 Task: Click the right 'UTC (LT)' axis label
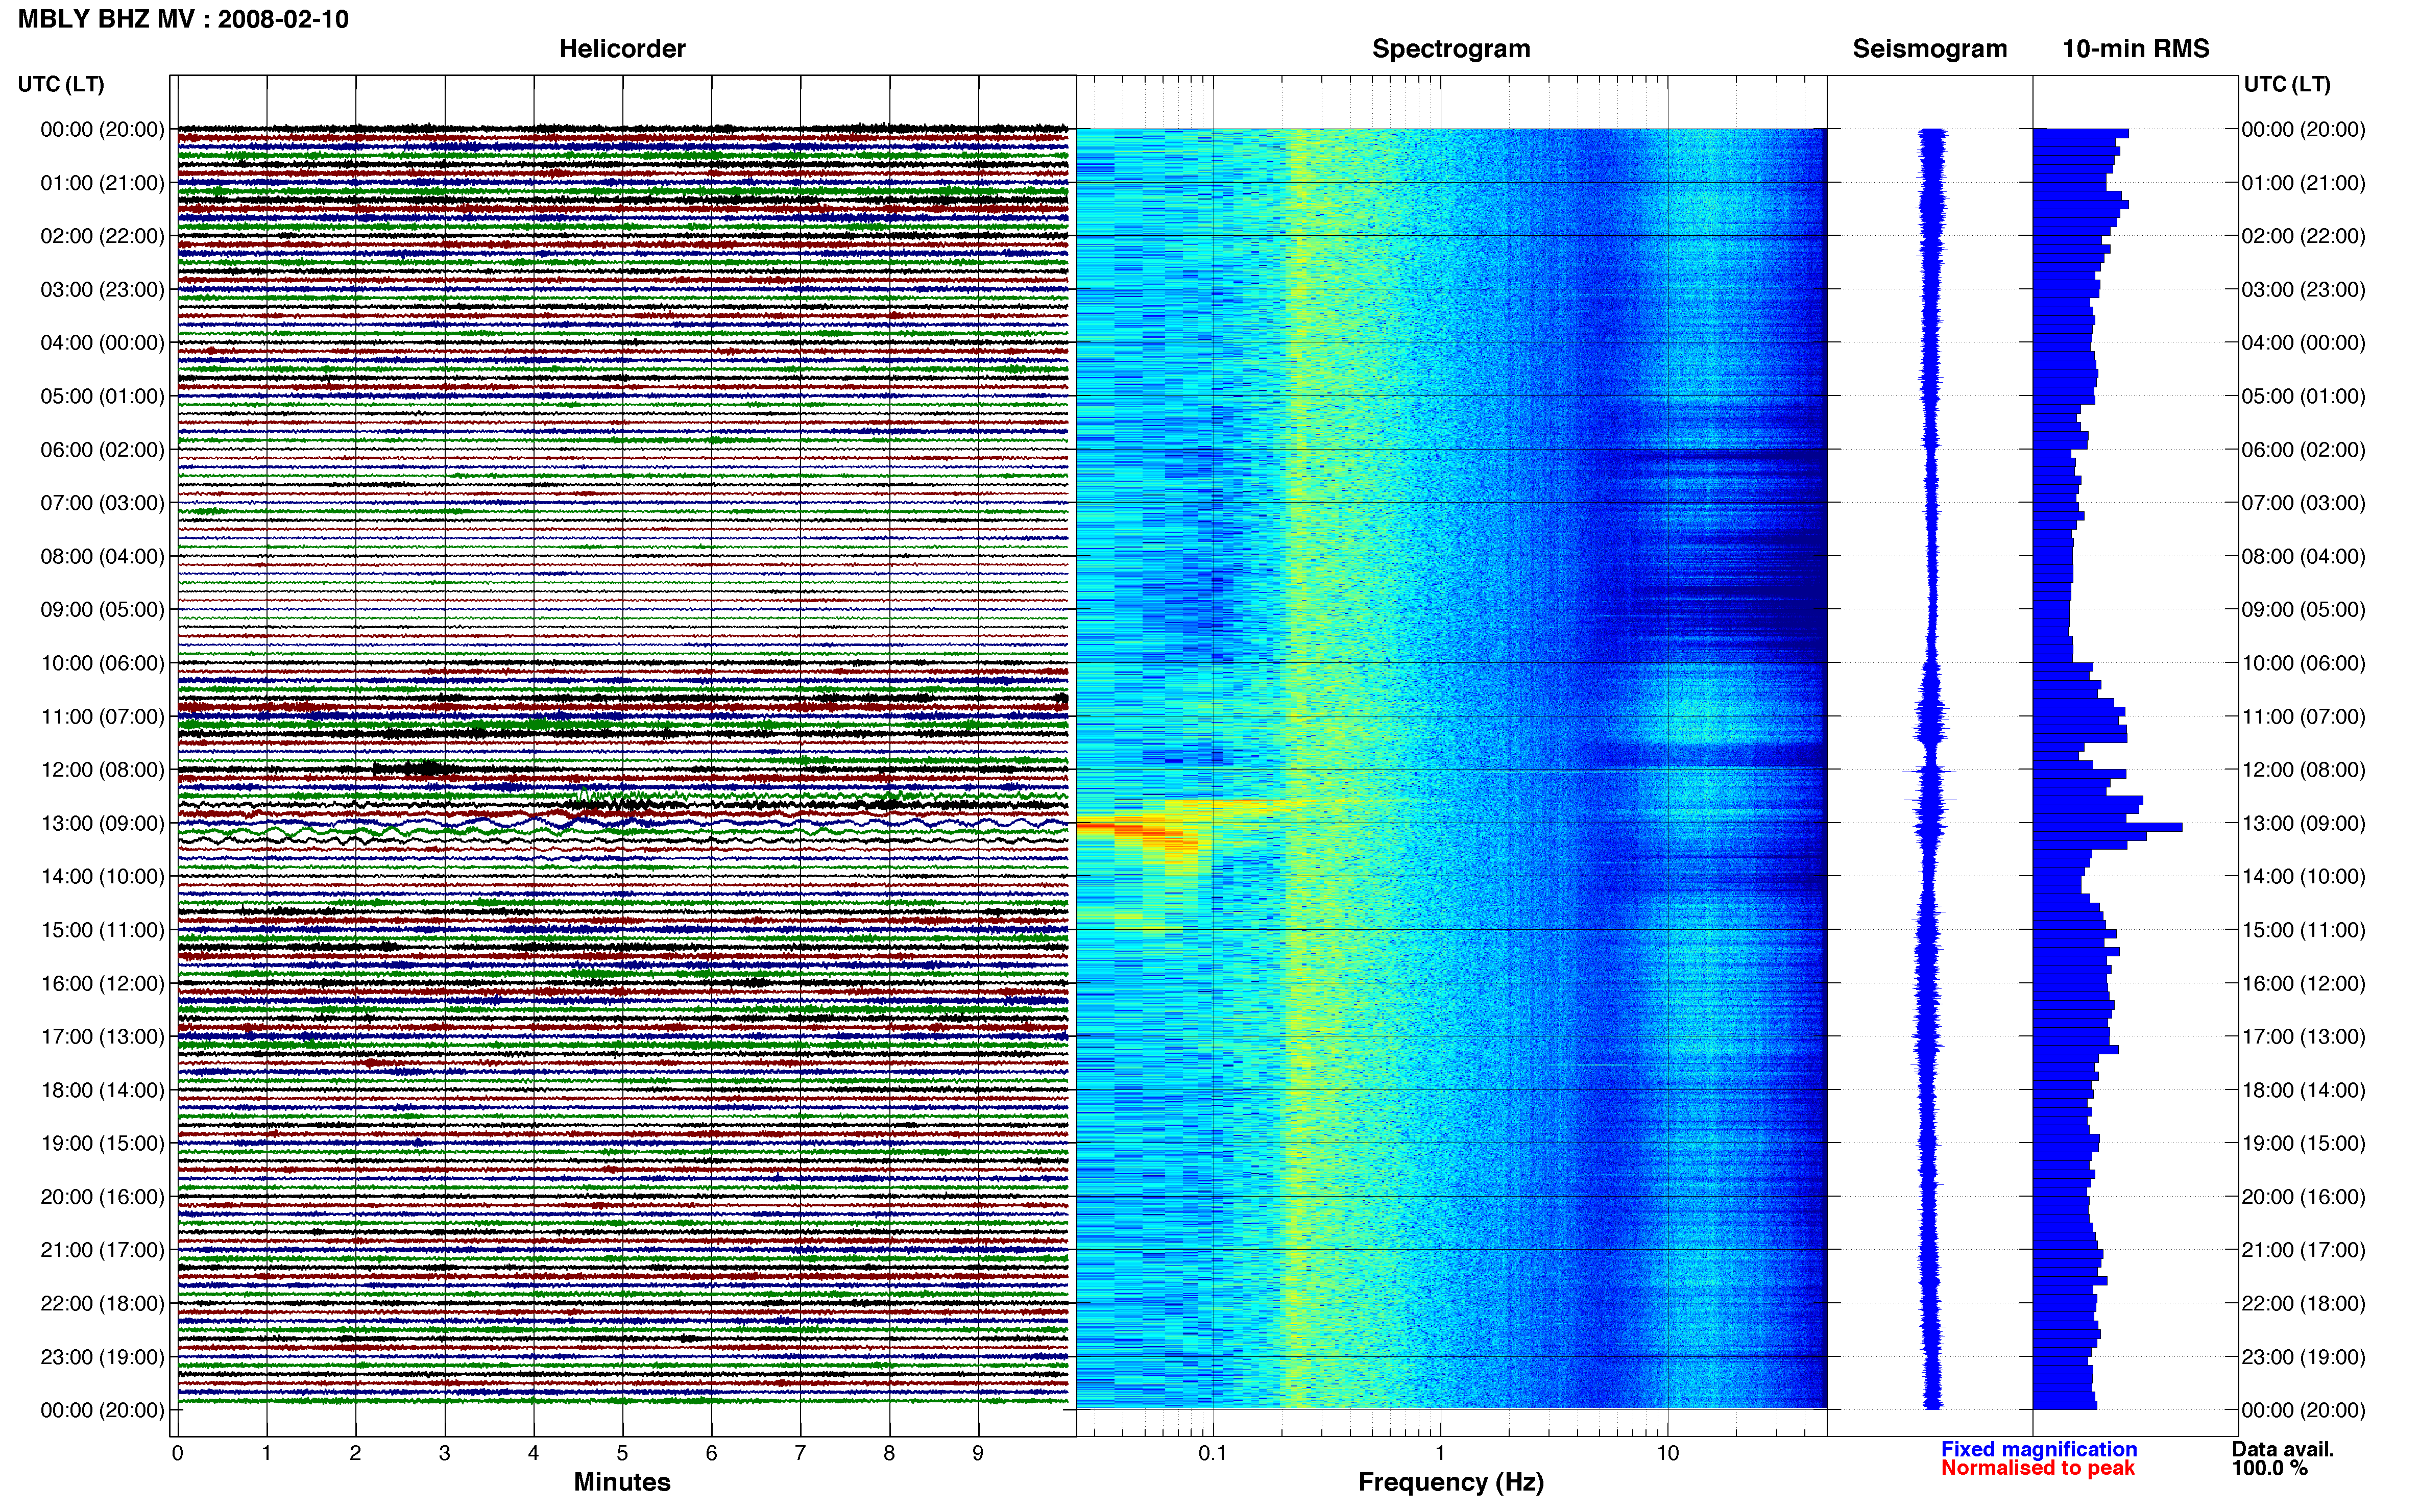(x=2287, y=84)
